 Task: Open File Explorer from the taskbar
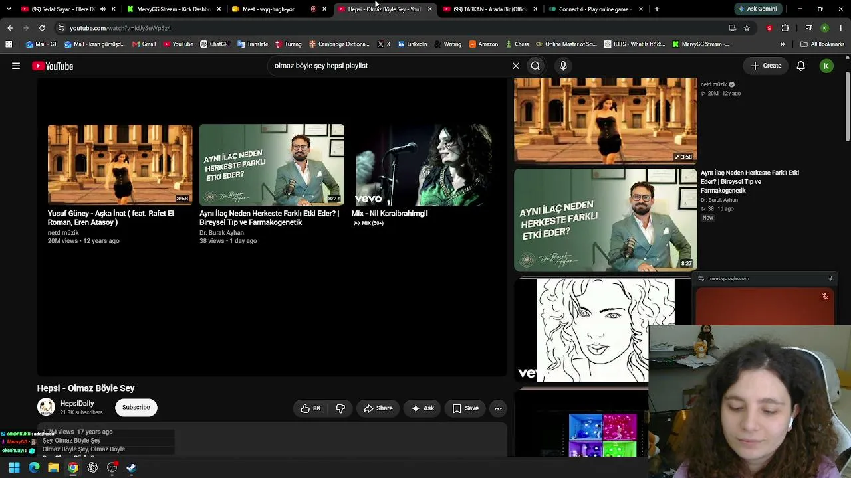53,468
